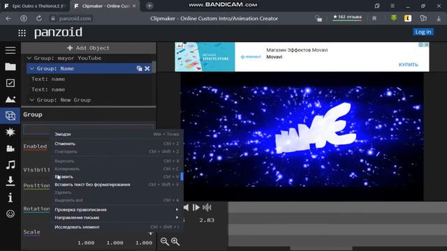Screen dimensions: 447x251
Task: Collapse the Group: Name node
Action: click(32, 68)
